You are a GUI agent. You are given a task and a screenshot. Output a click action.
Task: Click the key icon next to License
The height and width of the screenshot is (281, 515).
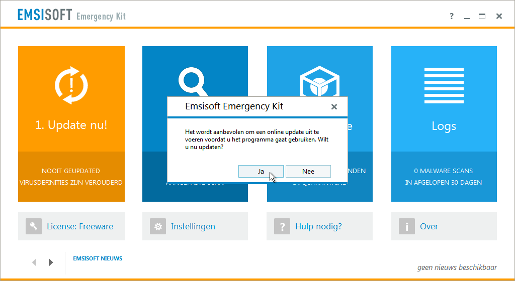point(34,226)
